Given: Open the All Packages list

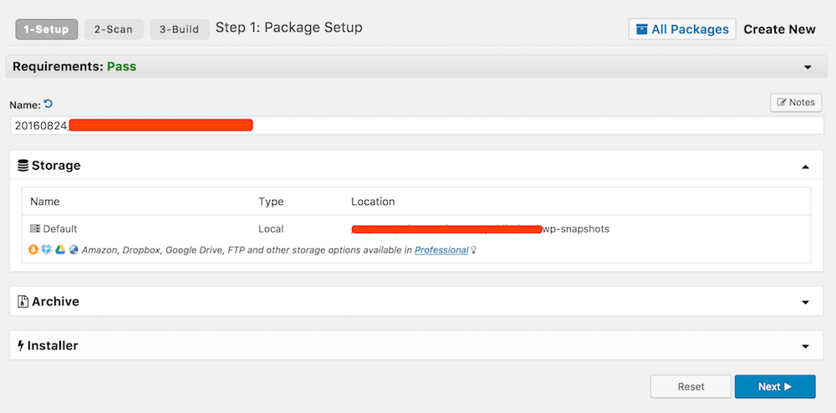Looking at the screenshot, I should pos(682,29).
